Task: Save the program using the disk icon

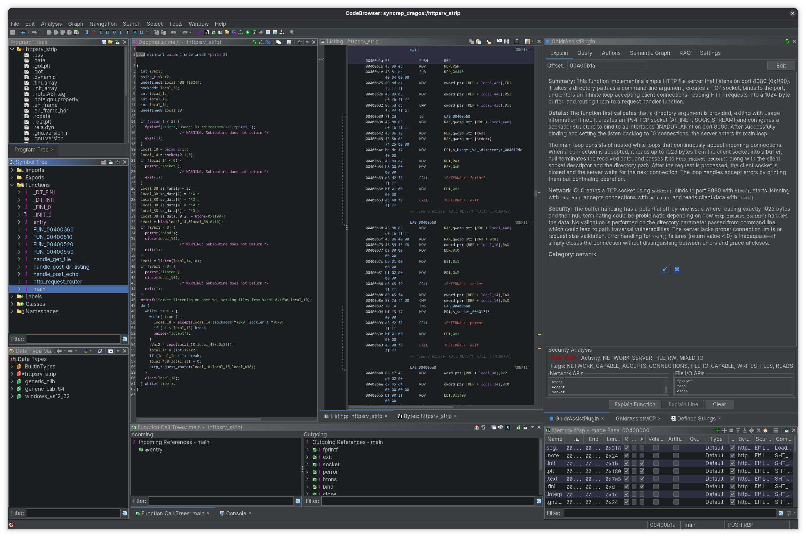Action: pos(13,32)
